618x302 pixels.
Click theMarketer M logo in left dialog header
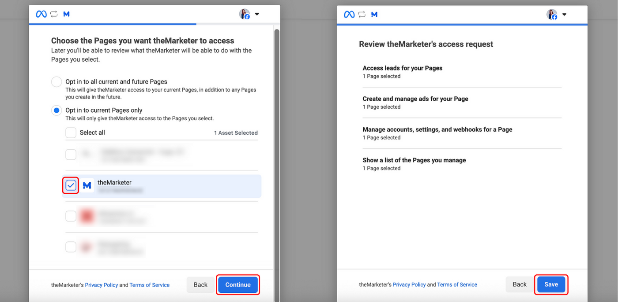click(x=67, y=14)
